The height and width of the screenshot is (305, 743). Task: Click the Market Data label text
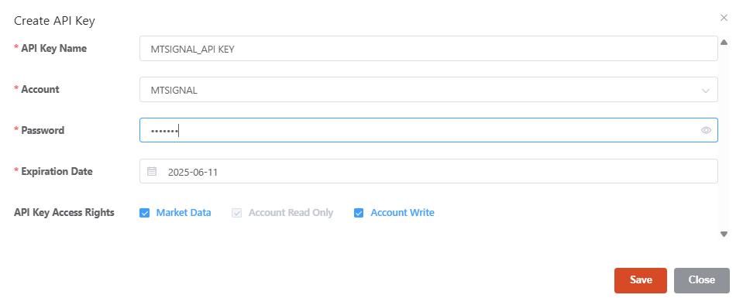click(184, 213)
